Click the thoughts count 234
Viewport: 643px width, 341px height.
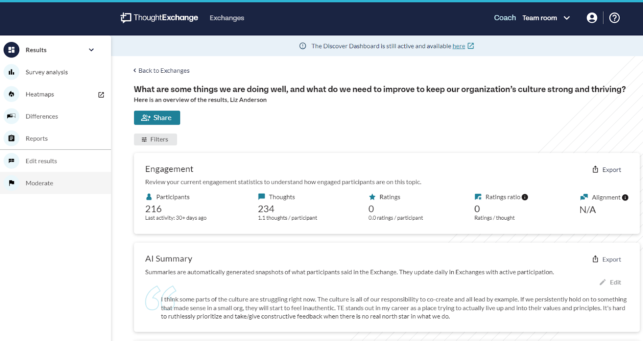(266, 209)
